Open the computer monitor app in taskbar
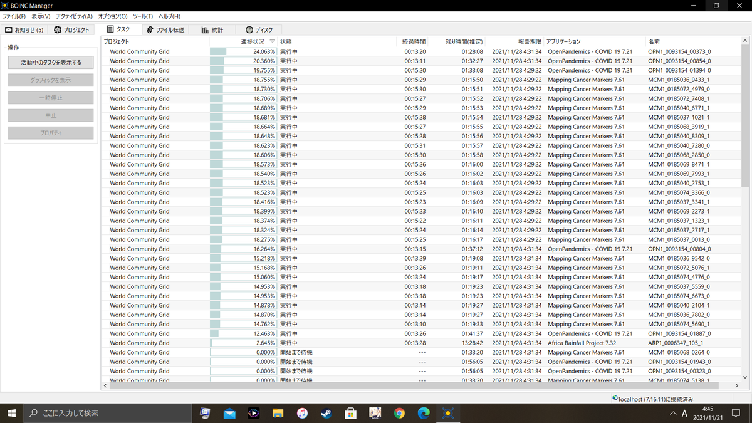 pyautogui.click(x=204, y=413)
